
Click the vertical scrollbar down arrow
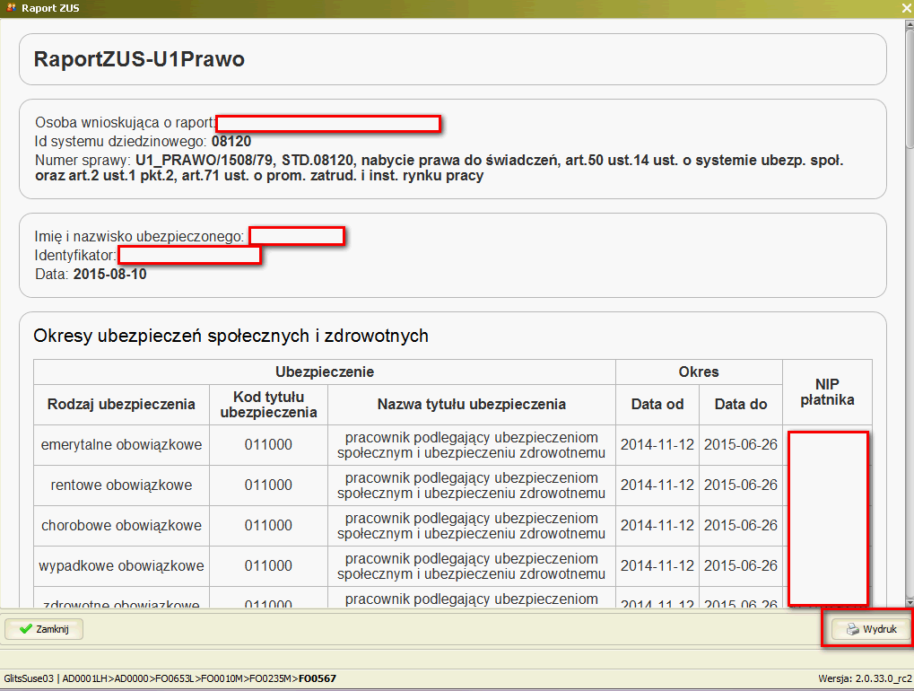tap(910, 602)
